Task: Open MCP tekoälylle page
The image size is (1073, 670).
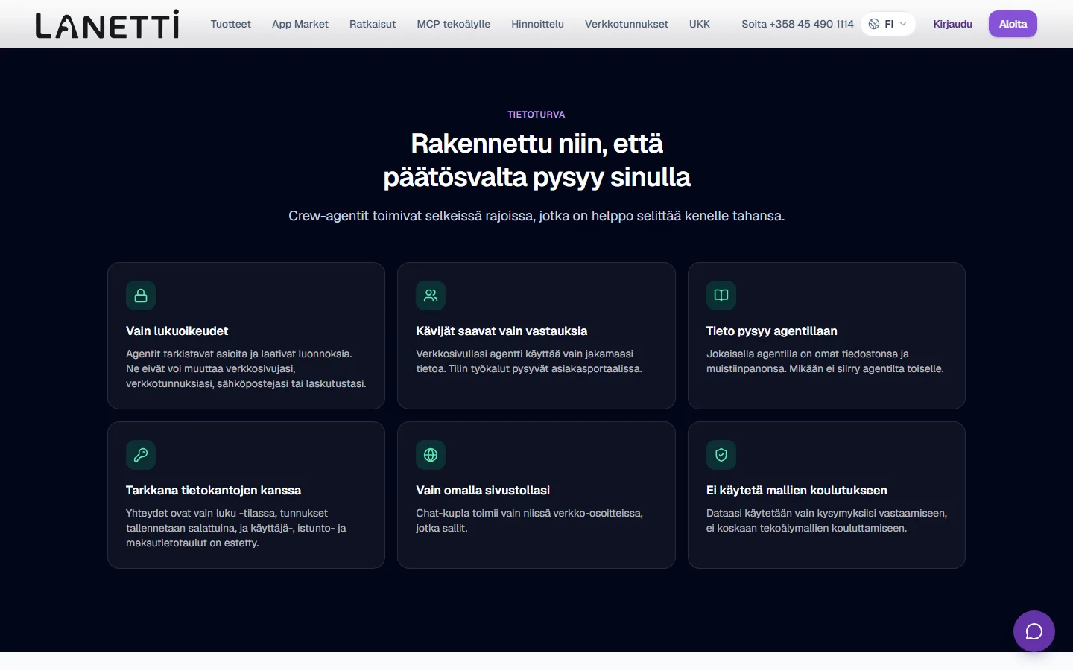Action: (x=454, y=24)
